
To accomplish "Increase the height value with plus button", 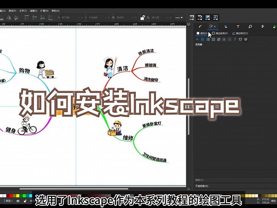I will coord(170,18).
